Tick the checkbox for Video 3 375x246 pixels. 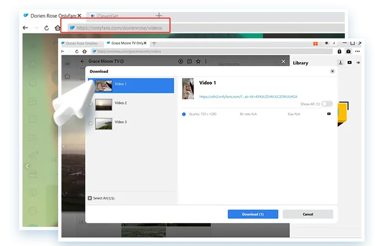(x=90, y=123)
